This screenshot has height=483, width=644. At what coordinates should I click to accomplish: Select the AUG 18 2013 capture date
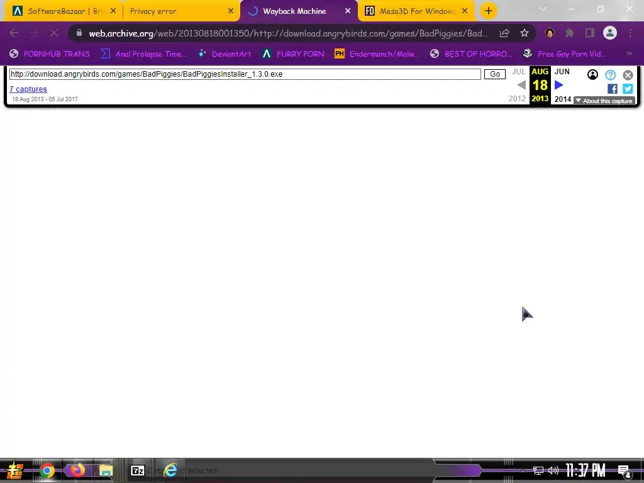point(540,85)
